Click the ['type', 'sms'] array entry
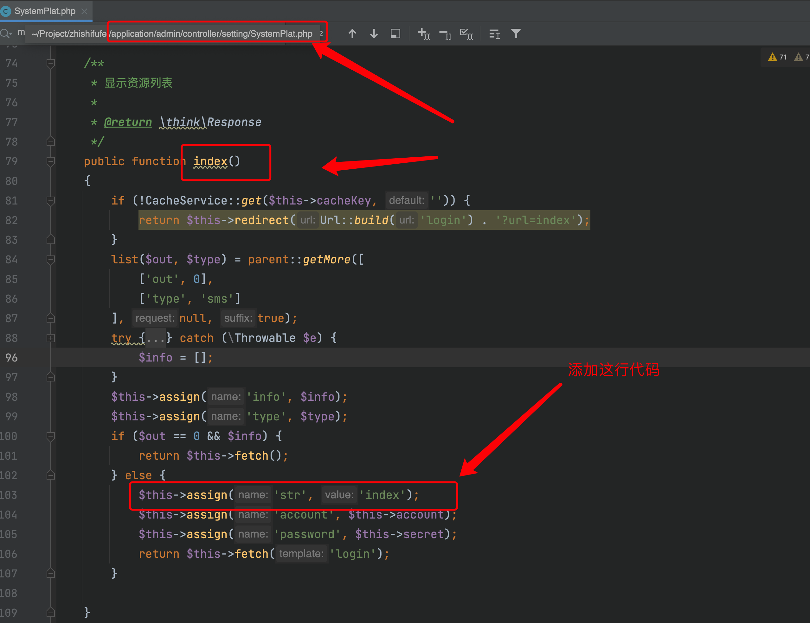Image resolution: width=810 pixels, height=623 pixels. [x=190, y=299]
